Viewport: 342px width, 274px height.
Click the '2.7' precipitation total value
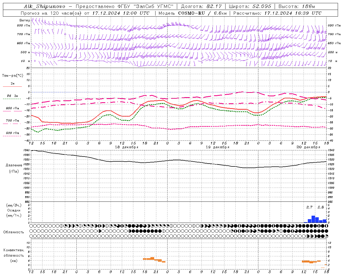click(x=309, y=207)
